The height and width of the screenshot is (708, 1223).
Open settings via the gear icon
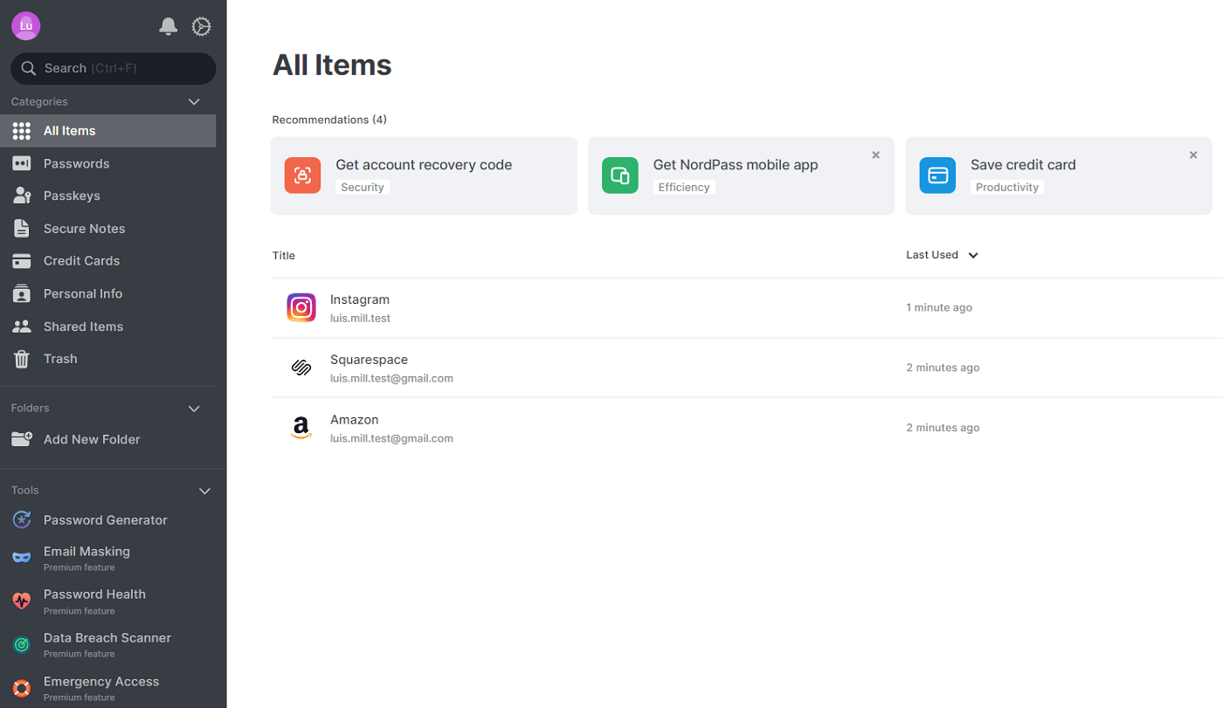(x=201, y=27)
